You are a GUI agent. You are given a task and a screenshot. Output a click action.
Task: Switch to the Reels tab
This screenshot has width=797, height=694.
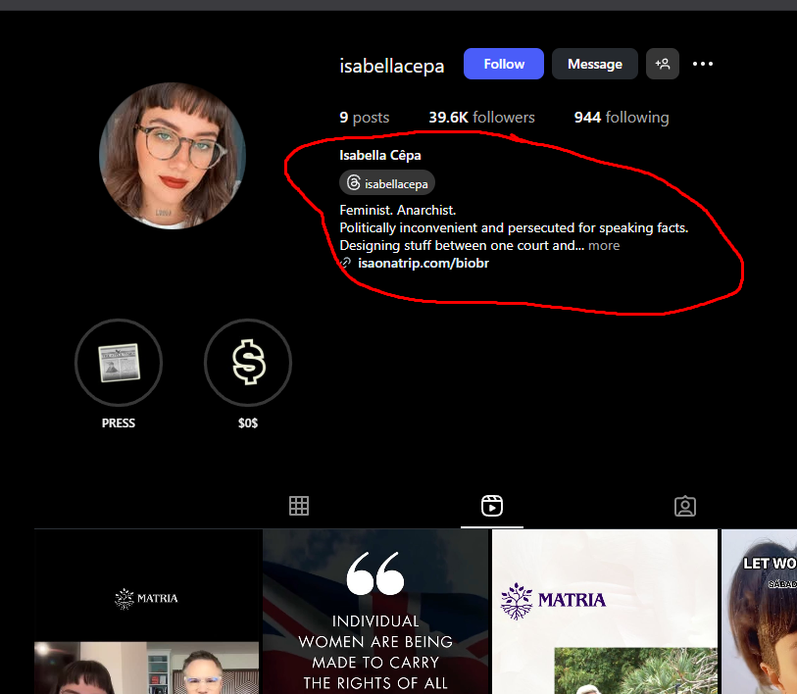(492, 506)
